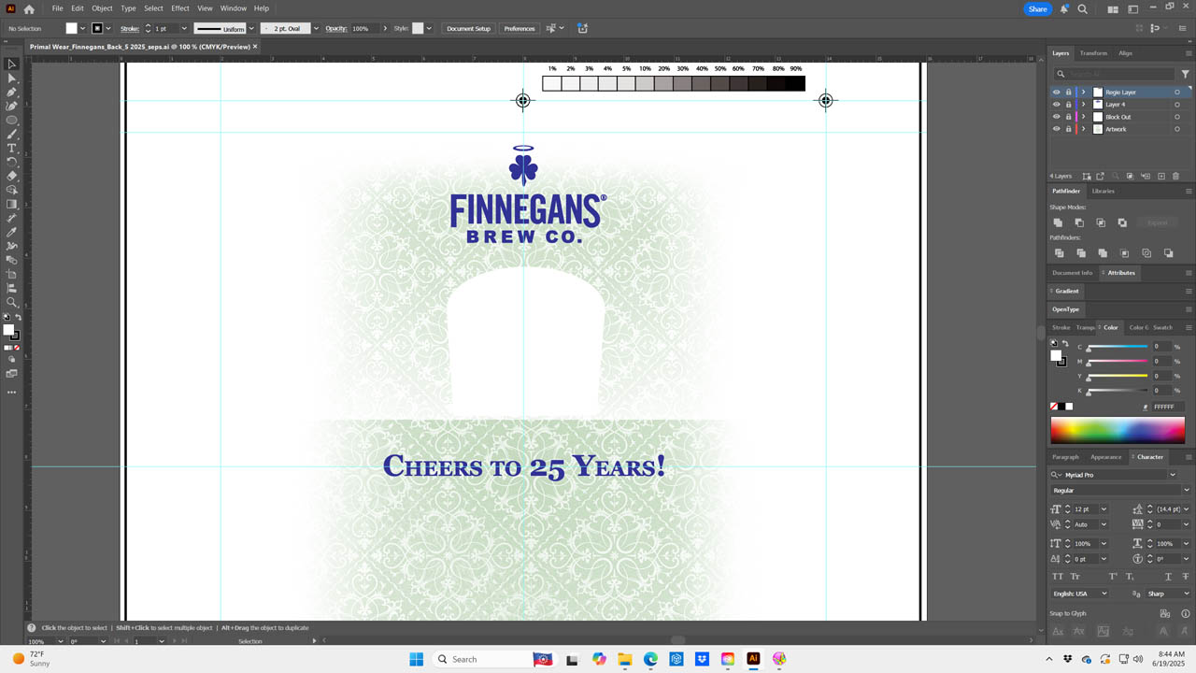Unlock the Layer 4 lock toggle
Viewport: 1196px width, 673px height.
tap(1069, 105)
